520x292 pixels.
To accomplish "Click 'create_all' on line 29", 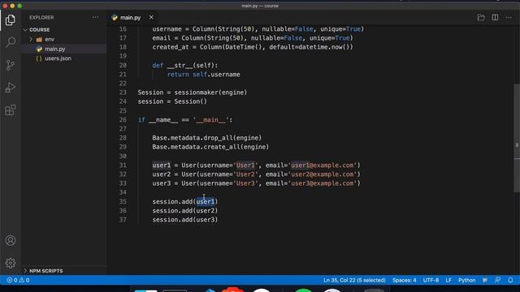I will [222, 147].
